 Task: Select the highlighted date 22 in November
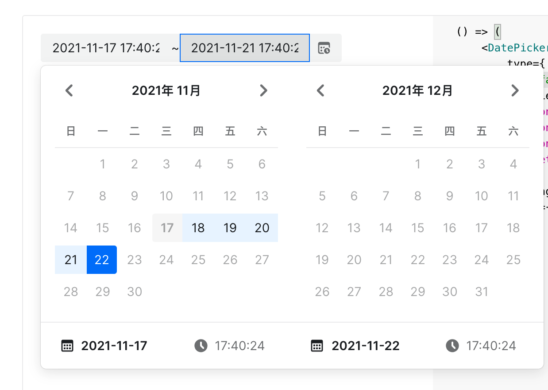tap(102, 260)
